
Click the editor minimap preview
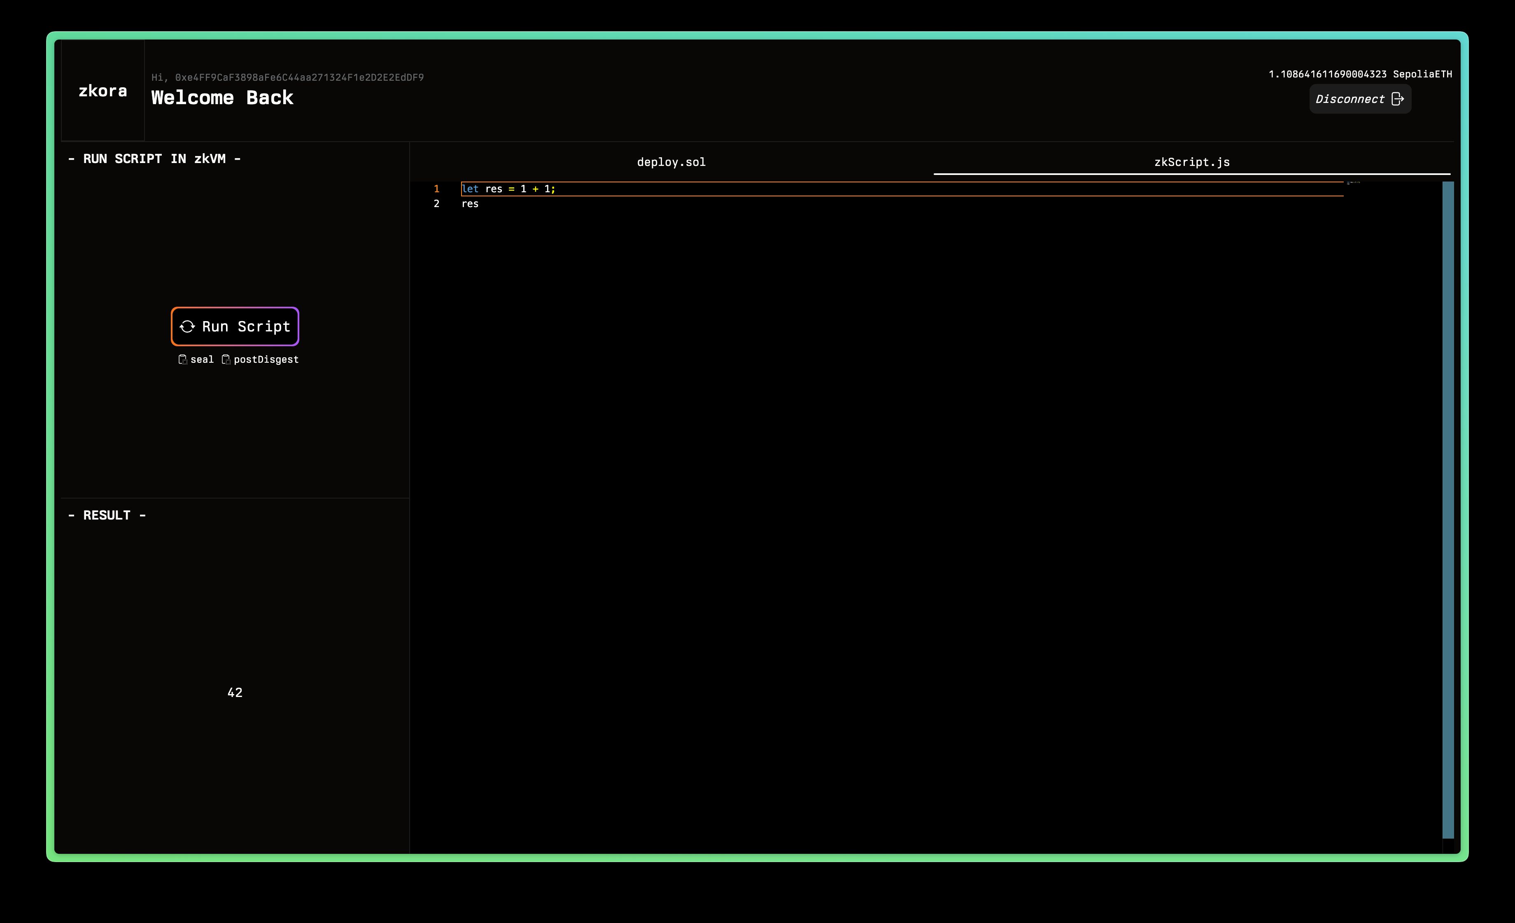(1353, 183)
